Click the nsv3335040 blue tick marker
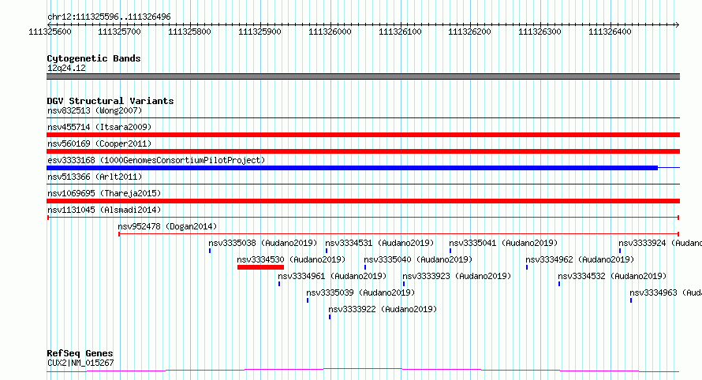The height and width of the screenshot is (380, 702). point(365,267)
